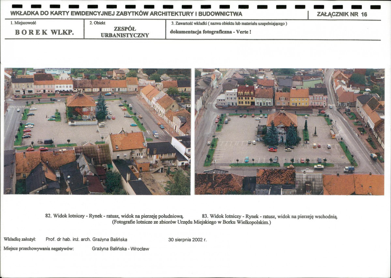Click 'Grażyna Balińska - Wrocław' text
Image resolution: width=391 pixels, height=278 pixels.
point(120,249)
